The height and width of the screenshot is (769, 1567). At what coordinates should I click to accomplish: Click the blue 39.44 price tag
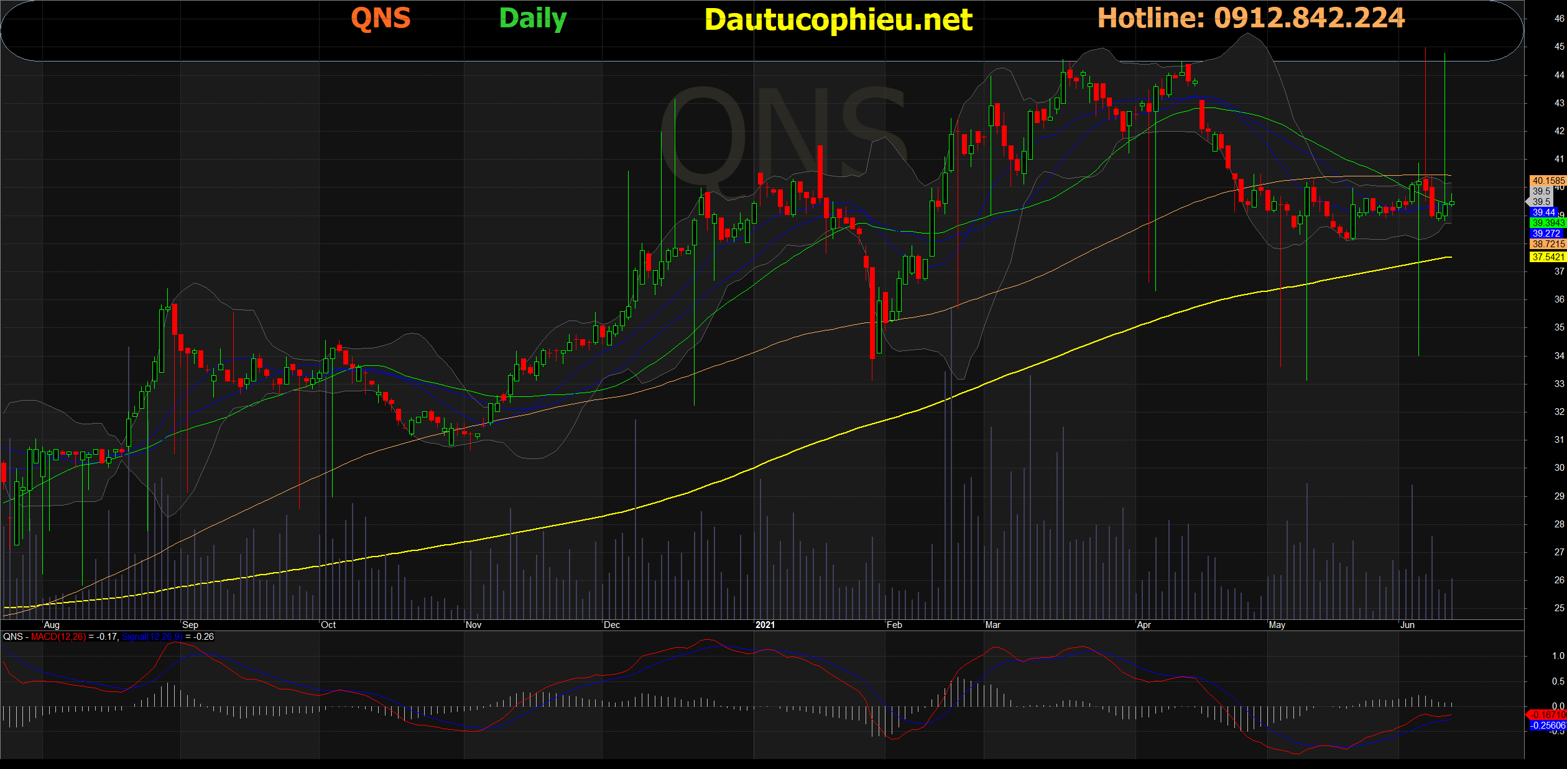pos(1544,212)
